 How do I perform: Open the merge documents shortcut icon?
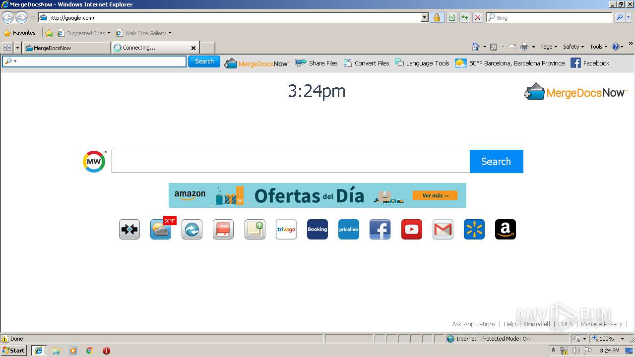(129, 230)
